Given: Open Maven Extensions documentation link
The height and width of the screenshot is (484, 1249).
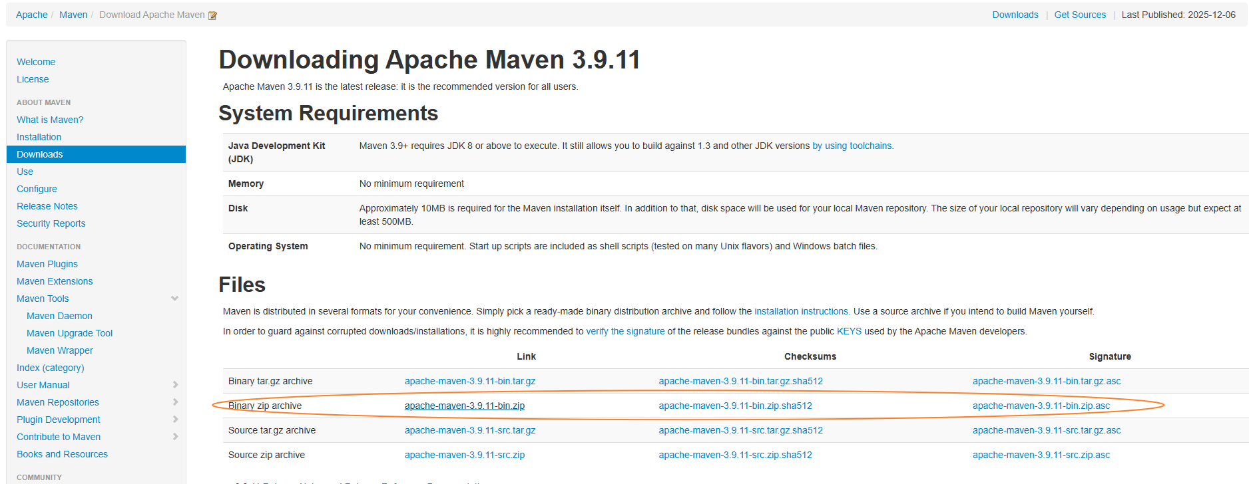Looking at the screenshot, I should [55, 281].
